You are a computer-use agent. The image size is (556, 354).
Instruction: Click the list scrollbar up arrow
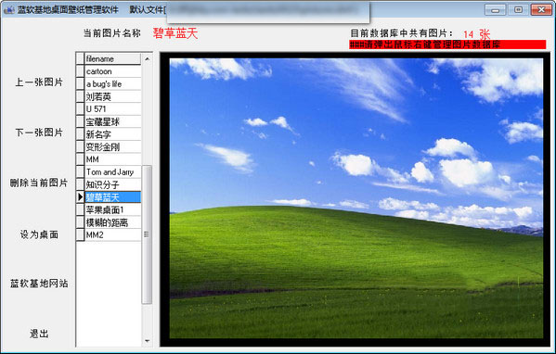point(148,58)
